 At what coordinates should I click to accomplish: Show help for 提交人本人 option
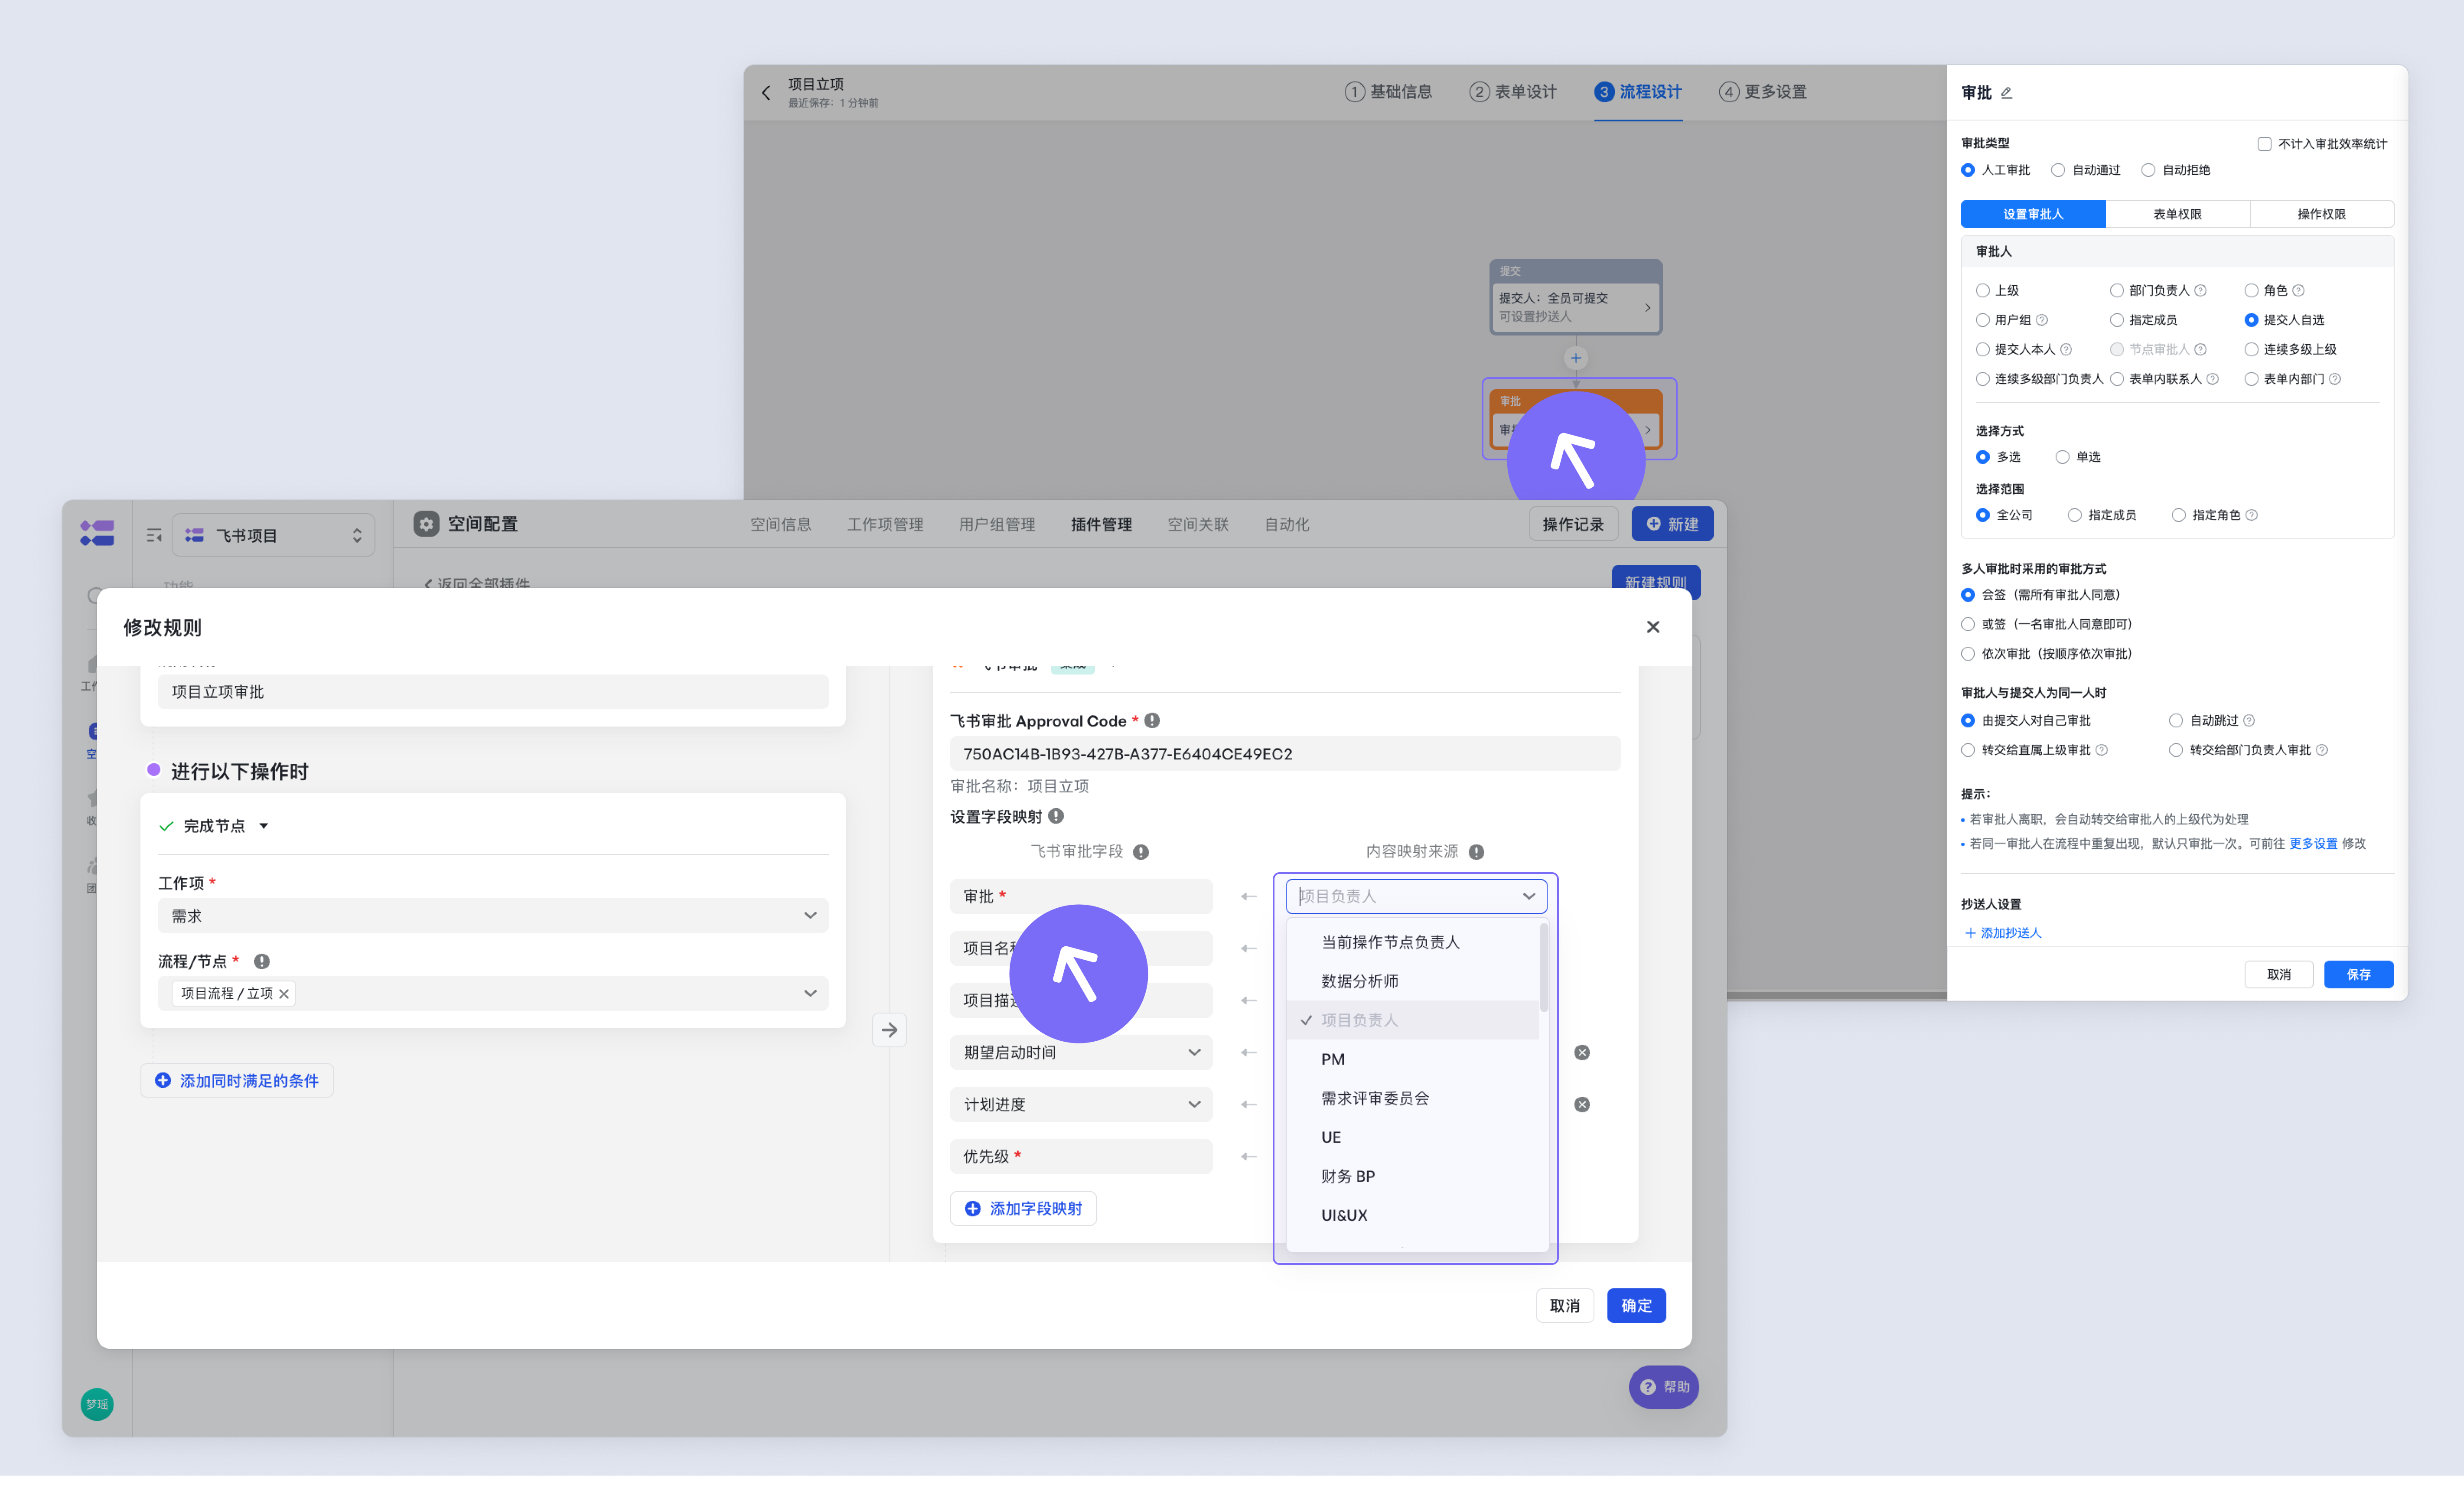pos(2066,350)
